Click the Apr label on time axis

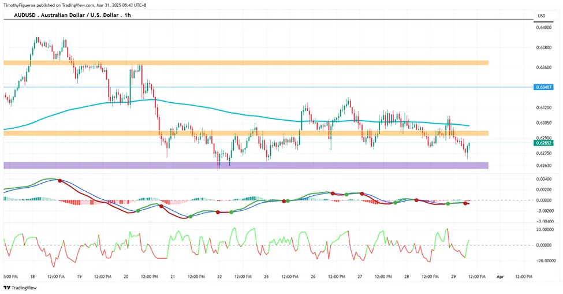pos(500,277)
